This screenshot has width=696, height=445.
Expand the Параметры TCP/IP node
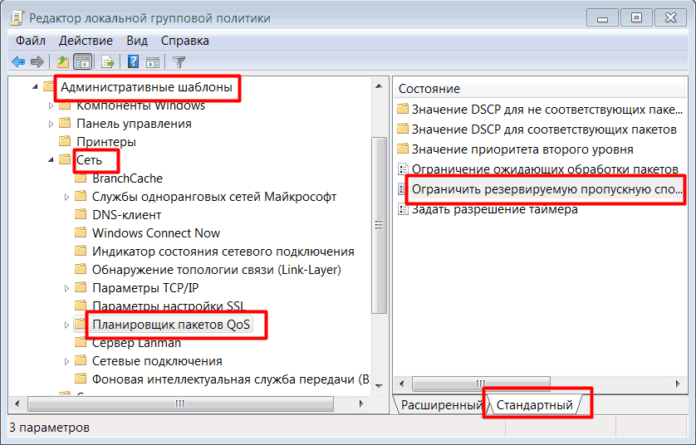point(67,288)
